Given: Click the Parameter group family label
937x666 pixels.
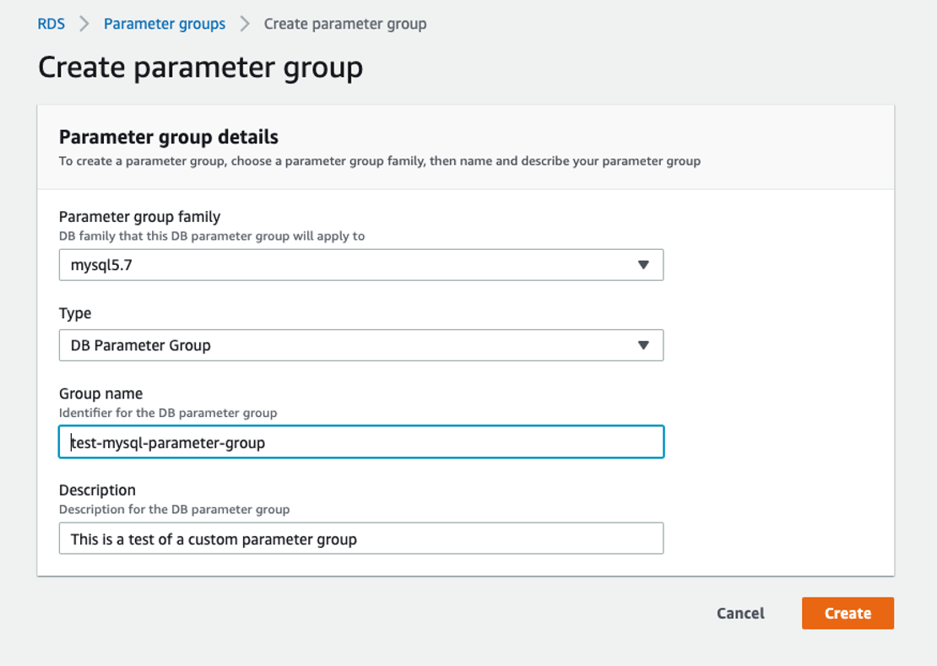Looking at the screenshot, I should 139,216.
